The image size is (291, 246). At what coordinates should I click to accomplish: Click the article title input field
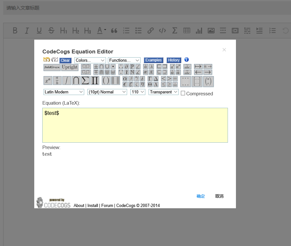pos(147,8)
